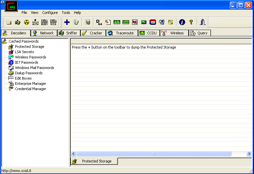Select LSA Secrets in the tree
Screen dimensions: 254x174
click(24, 52)
